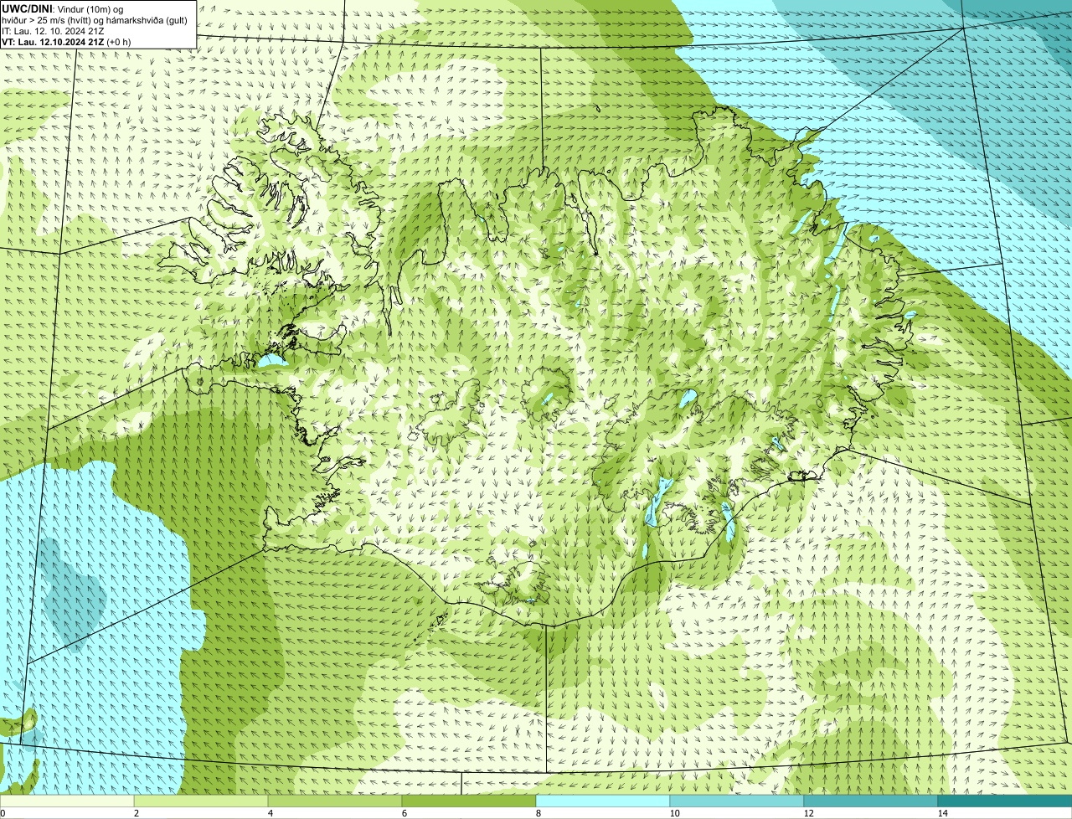Click the '14' label on the color scale
Viewport: 1072px width, 819px height.
coord(942,813)
